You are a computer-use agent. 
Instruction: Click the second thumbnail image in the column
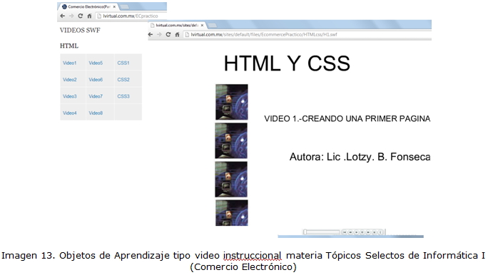(x=231, y=141)
